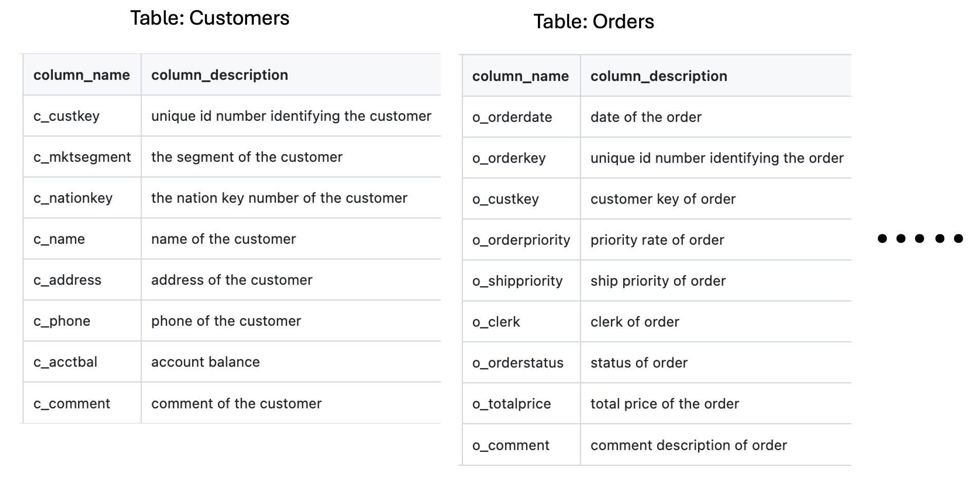Click the c_nationkey row name
Screen dimensions: 970x477
73,198
